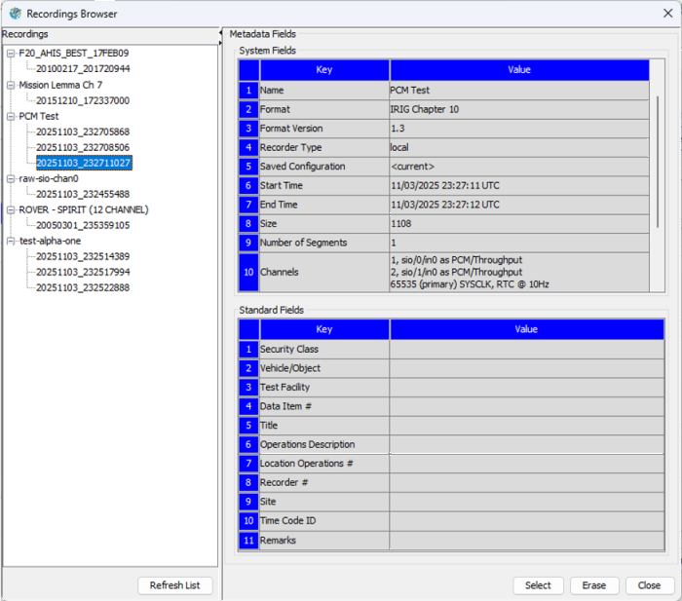
Task: Click row header 6 beside Start Time
Action: tap(248, 186)
